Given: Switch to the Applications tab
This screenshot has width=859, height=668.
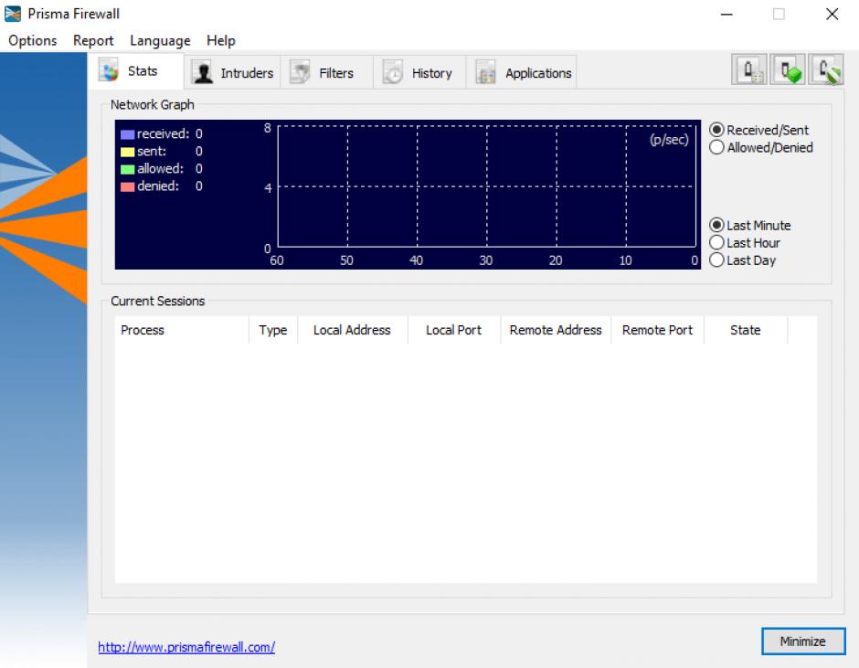Looking at the screenshot, I should pos(521,73).
